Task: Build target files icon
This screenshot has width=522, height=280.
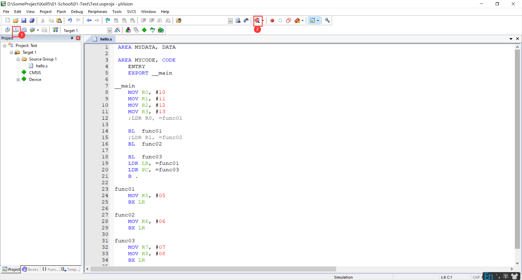Action: [x=16, y=30]
